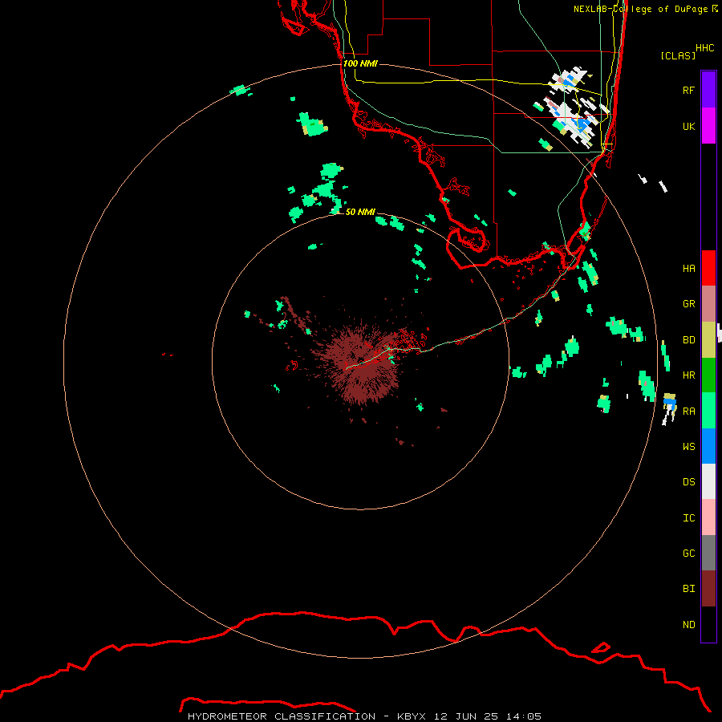
Task: Click the blue WS legend swatch
Action: [x=708, y=446]
